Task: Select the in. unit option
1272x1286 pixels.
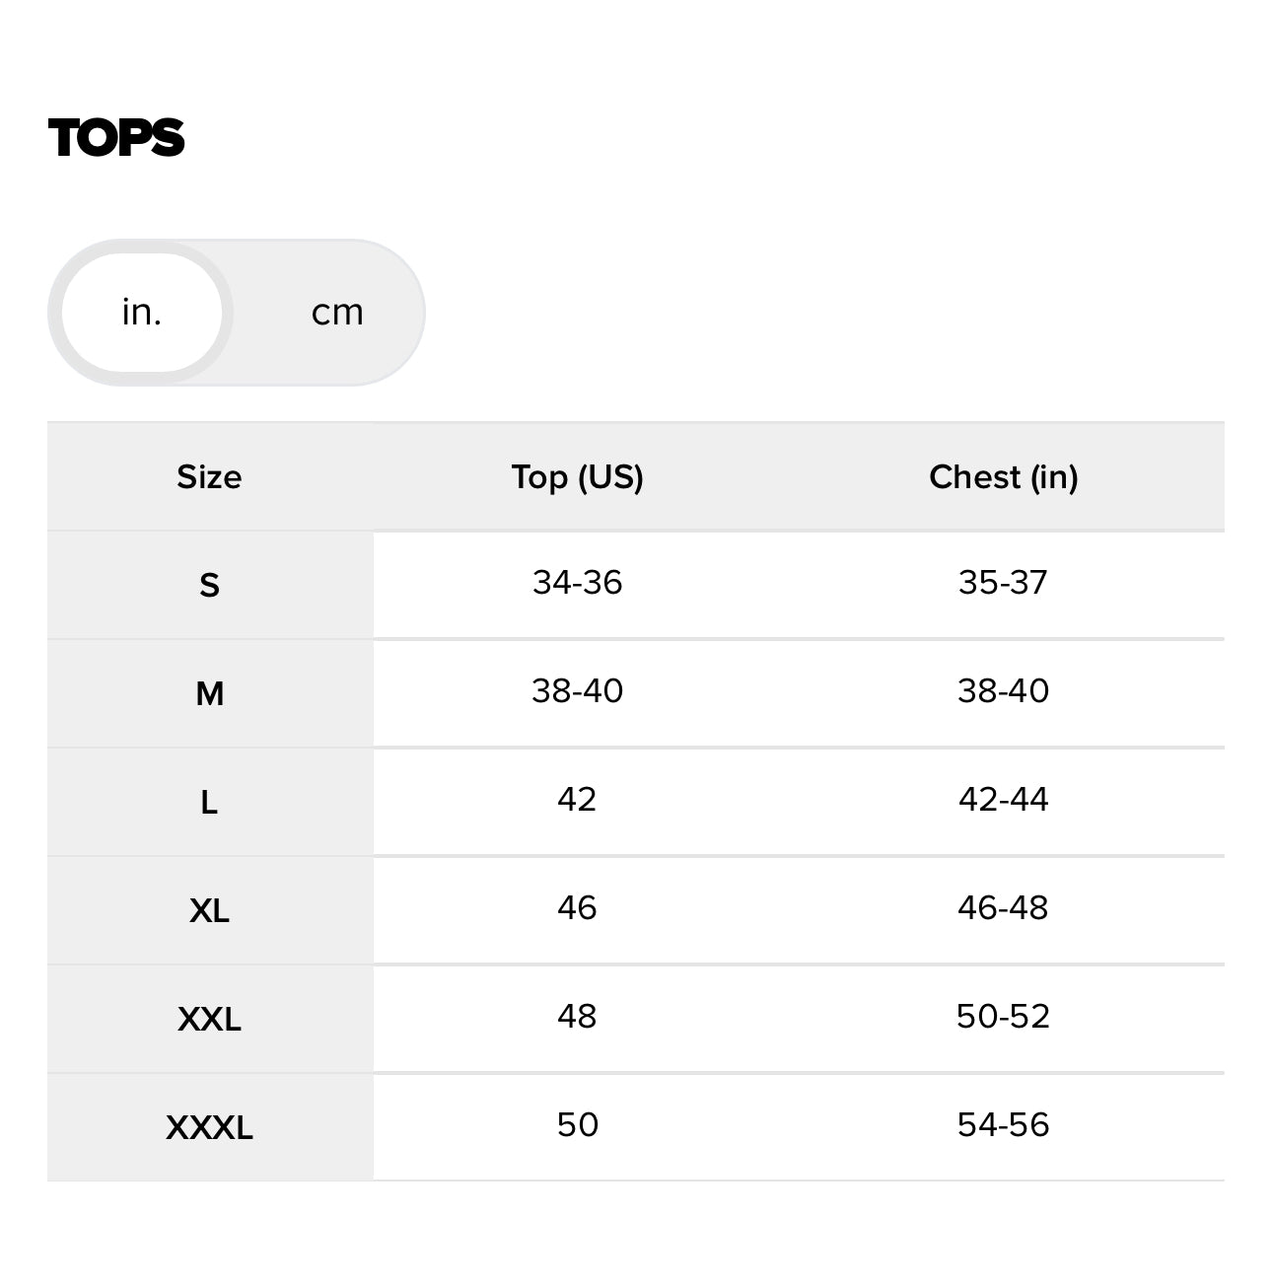Action: [x=142, y=313]
